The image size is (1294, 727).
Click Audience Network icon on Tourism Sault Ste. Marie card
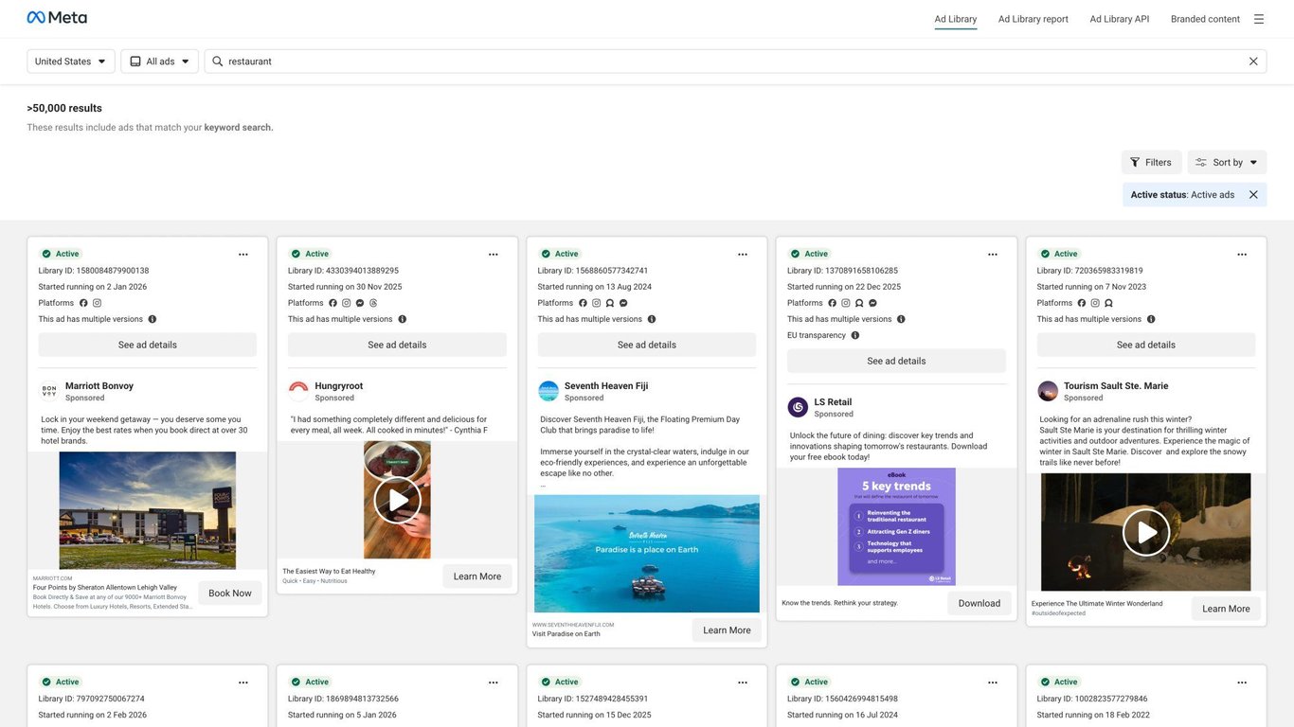click(1108, 303)
